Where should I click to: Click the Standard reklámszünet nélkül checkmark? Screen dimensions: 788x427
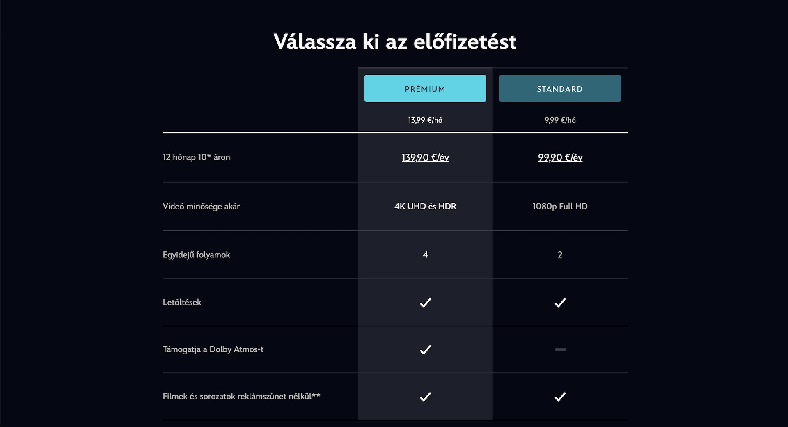[x=560, y=397]
